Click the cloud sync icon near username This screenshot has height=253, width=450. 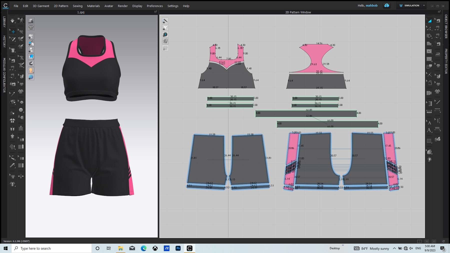386,5
